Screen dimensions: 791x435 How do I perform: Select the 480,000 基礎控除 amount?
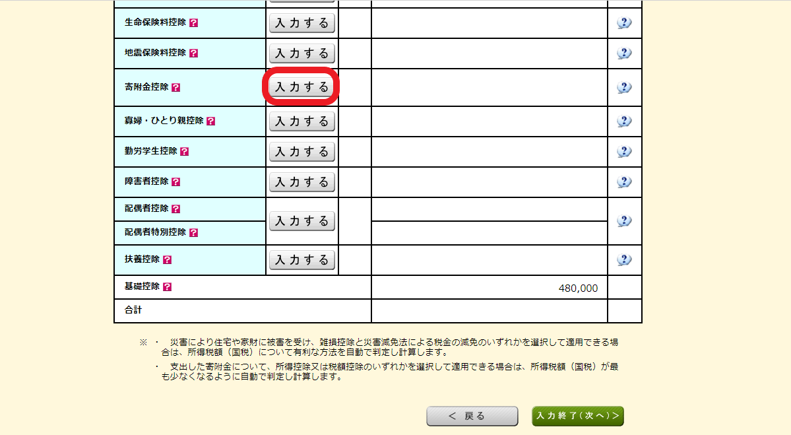click(x=578, y=288)
